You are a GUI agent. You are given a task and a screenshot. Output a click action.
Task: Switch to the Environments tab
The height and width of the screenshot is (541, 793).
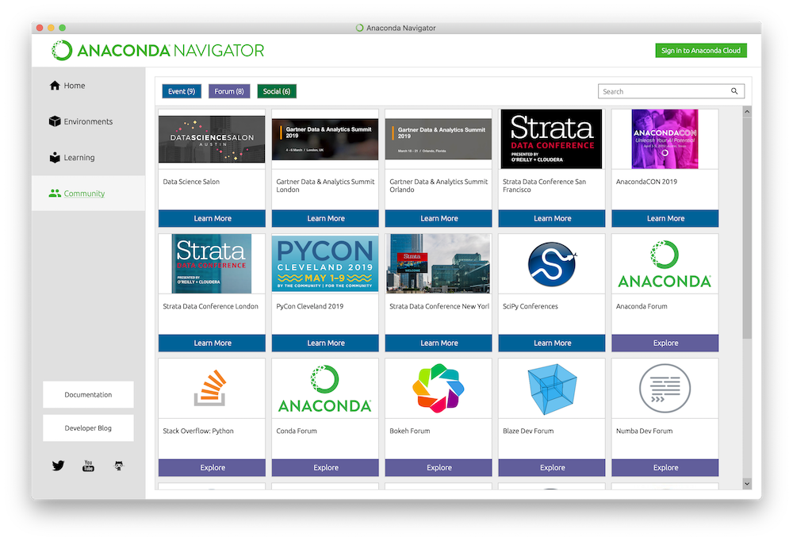(x=87, y=121)
